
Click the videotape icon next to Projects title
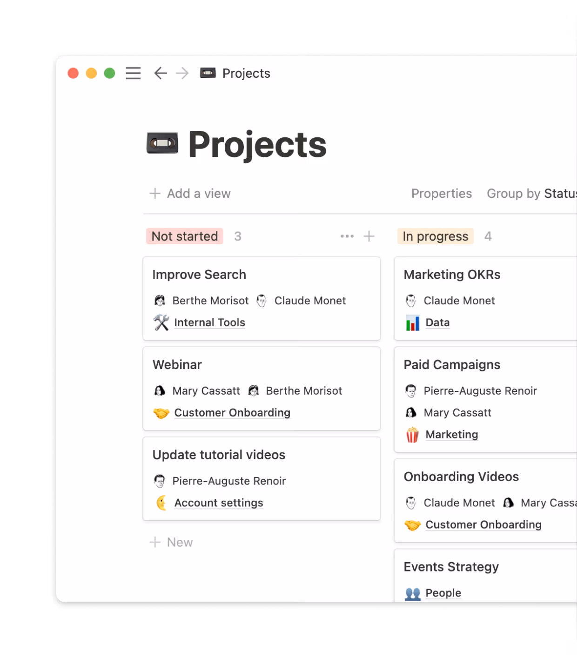pos(161,143)
